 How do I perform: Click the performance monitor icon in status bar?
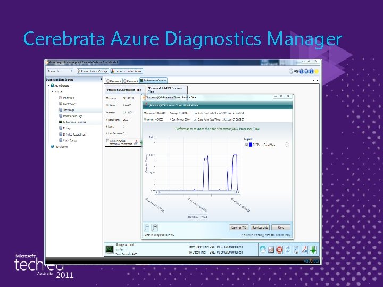pos(110,249)
